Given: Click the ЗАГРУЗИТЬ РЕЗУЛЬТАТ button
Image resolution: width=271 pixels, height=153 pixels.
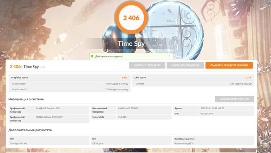Looking at the screenshot, I should (147, 65).
